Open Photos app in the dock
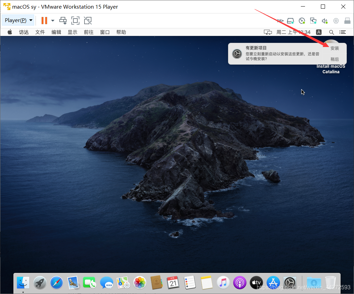354x294 pixels. (x=140, y=283)
